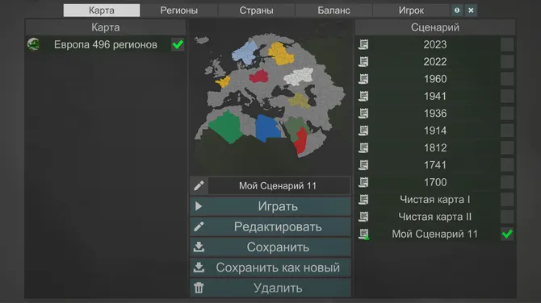Screen dimensions: 541x303
Task: Select scenario 1960
Action: pyautogui.click(x=435, y=79)
